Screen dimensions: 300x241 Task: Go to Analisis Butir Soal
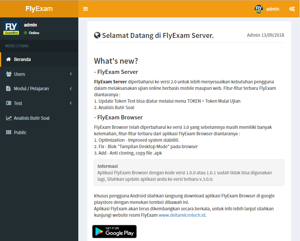tap(39, 118)
